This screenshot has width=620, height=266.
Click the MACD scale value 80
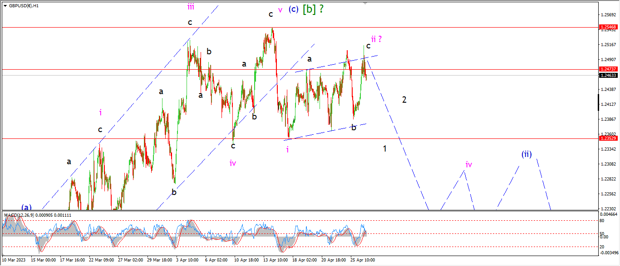(602, 221)
